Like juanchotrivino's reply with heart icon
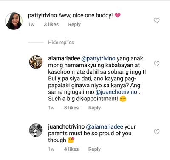170x160 pixels. 157,132
